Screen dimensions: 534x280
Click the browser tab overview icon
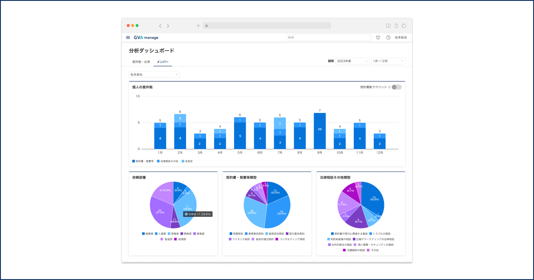coord(404,26)
